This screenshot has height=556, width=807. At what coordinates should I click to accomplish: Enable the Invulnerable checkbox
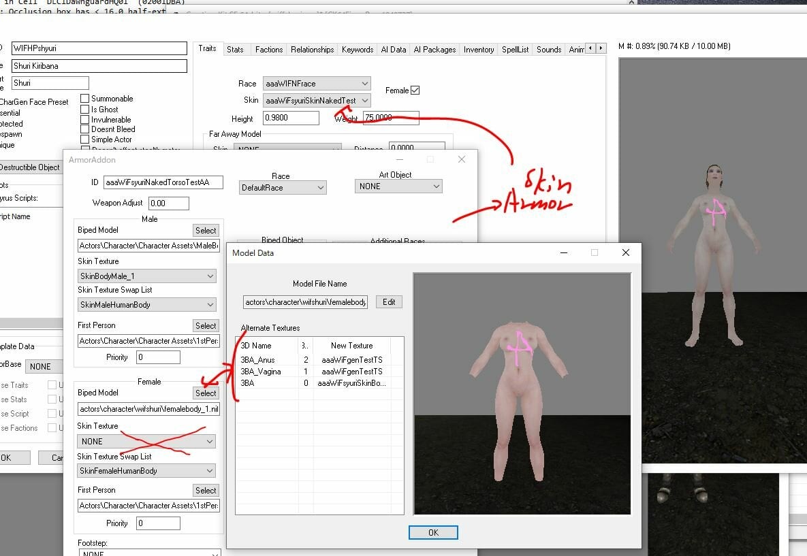click(x=85, y=119)
